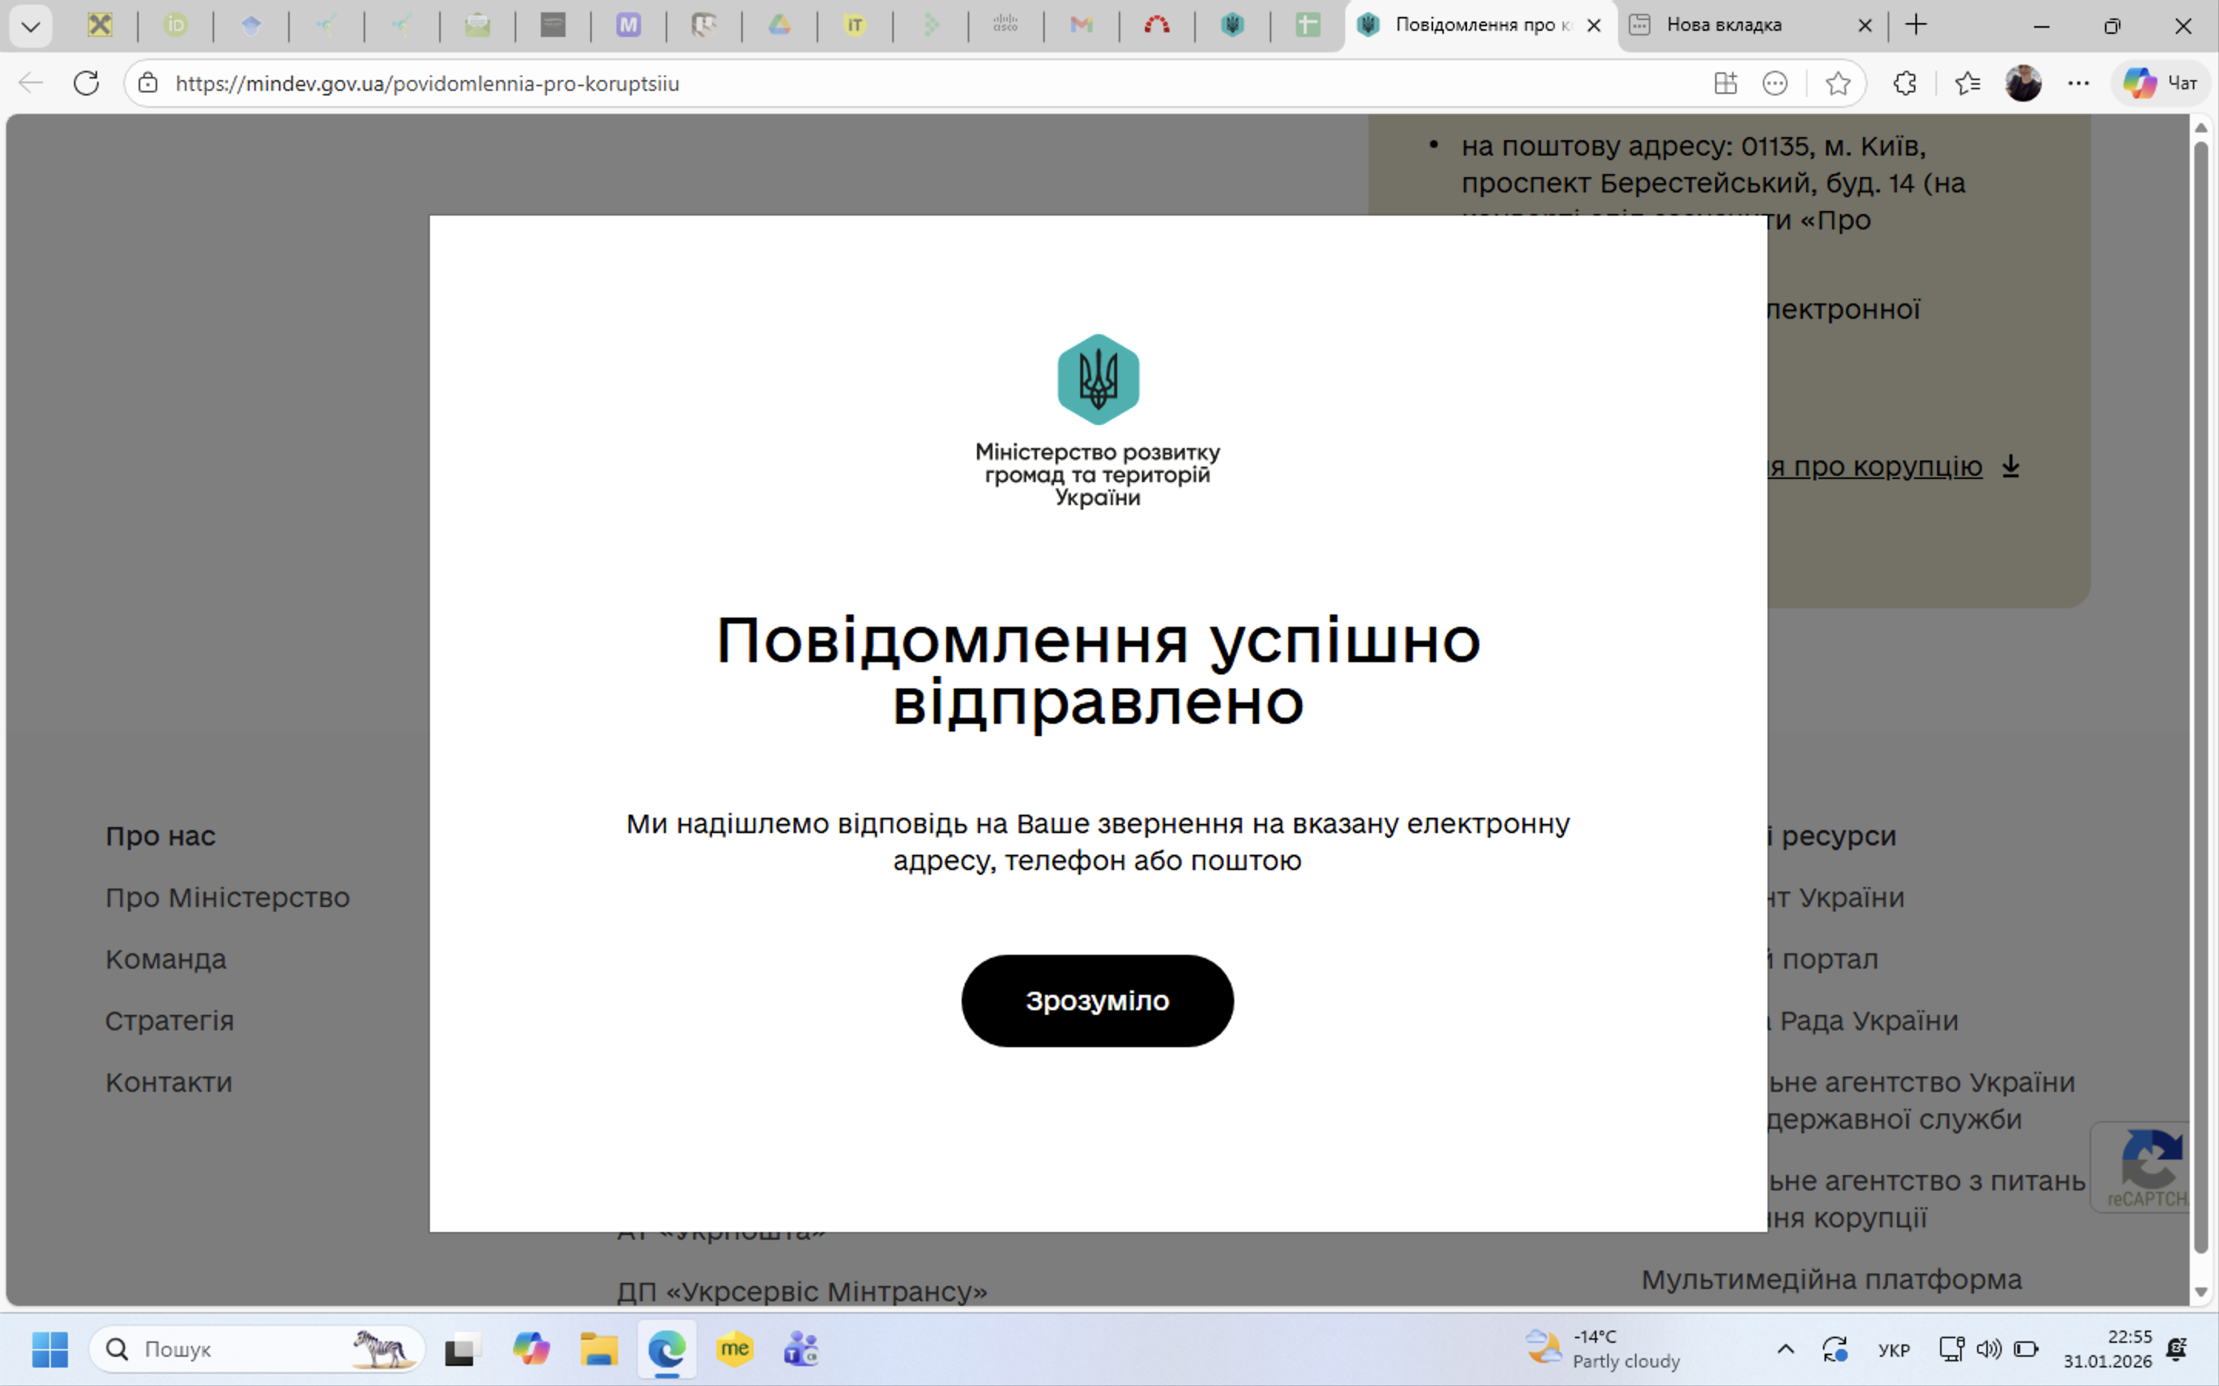The image size is (2219, 1386).
Task: Open the favorites list icon
Action: [x=1966, y=83]
